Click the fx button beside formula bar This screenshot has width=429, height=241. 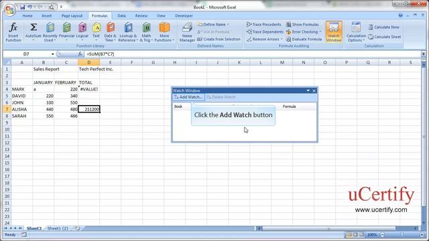(80, 54)
